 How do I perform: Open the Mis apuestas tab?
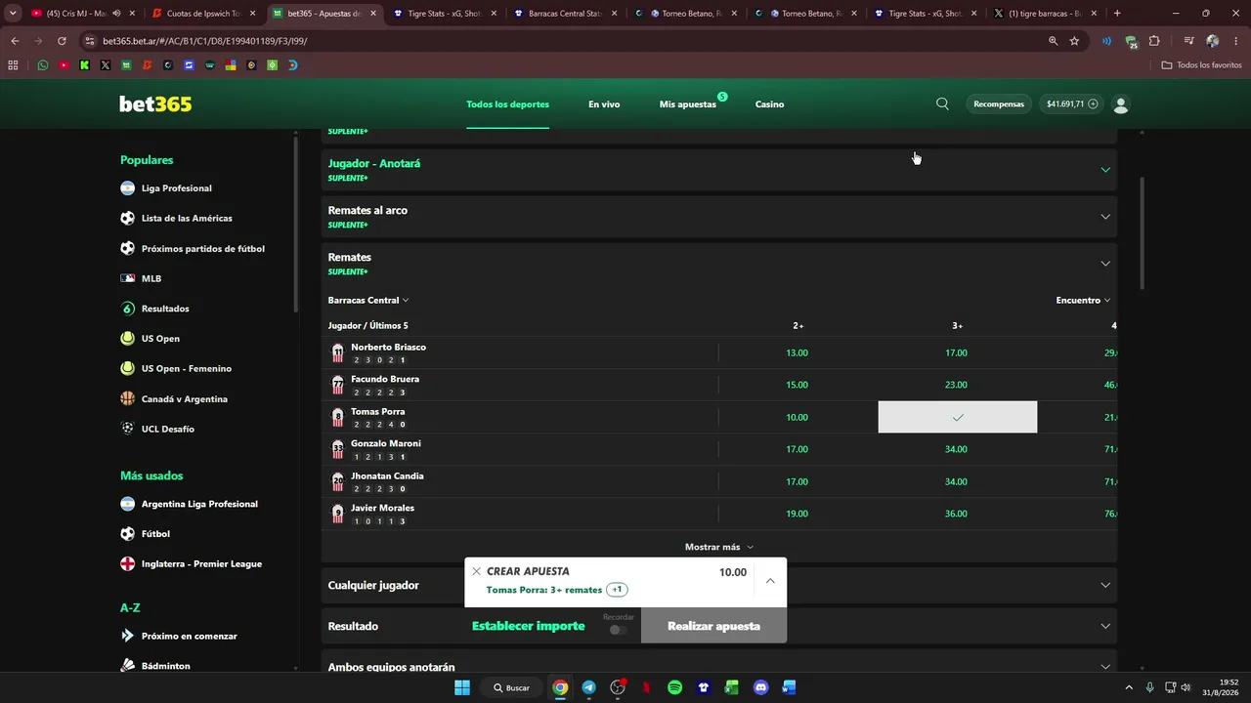pos(688,104)
